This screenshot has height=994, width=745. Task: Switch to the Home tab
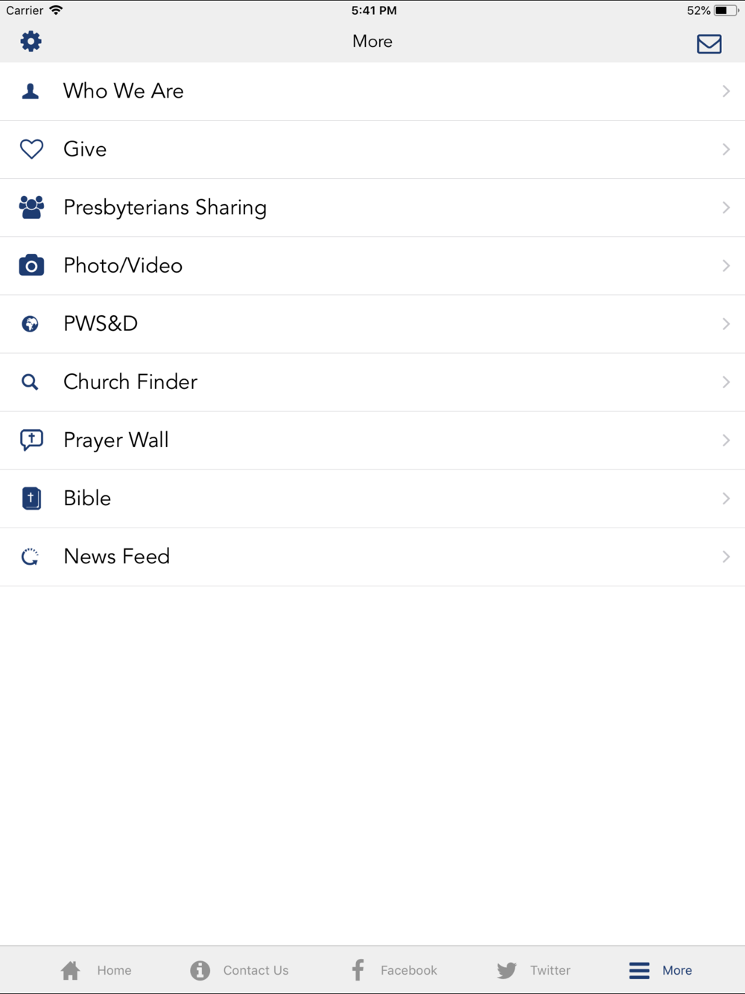(95, 970)
